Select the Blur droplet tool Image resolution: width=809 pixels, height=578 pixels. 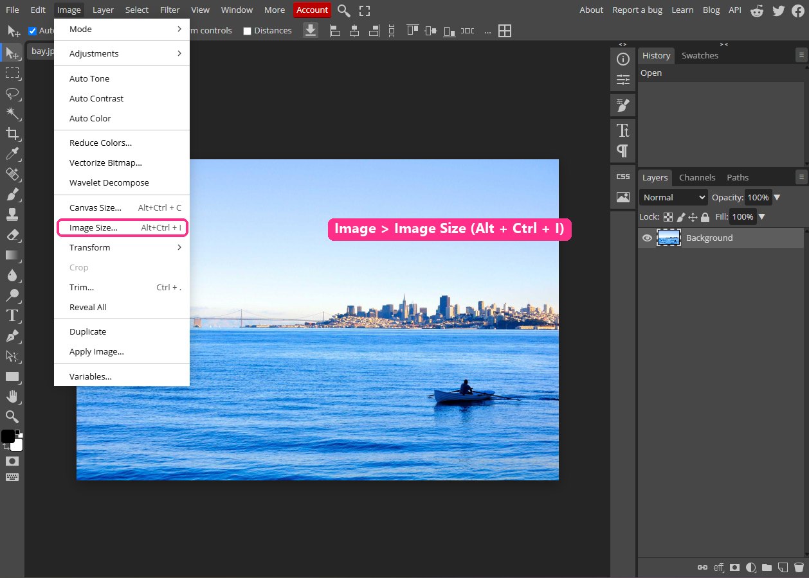point(12,275)
